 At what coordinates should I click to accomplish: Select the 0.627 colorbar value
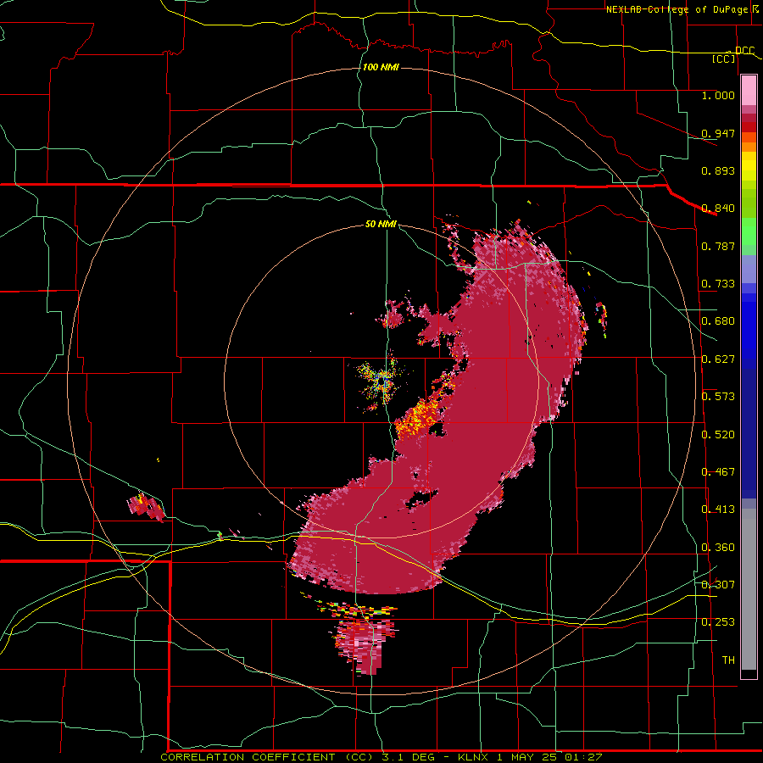click(718, 359)
